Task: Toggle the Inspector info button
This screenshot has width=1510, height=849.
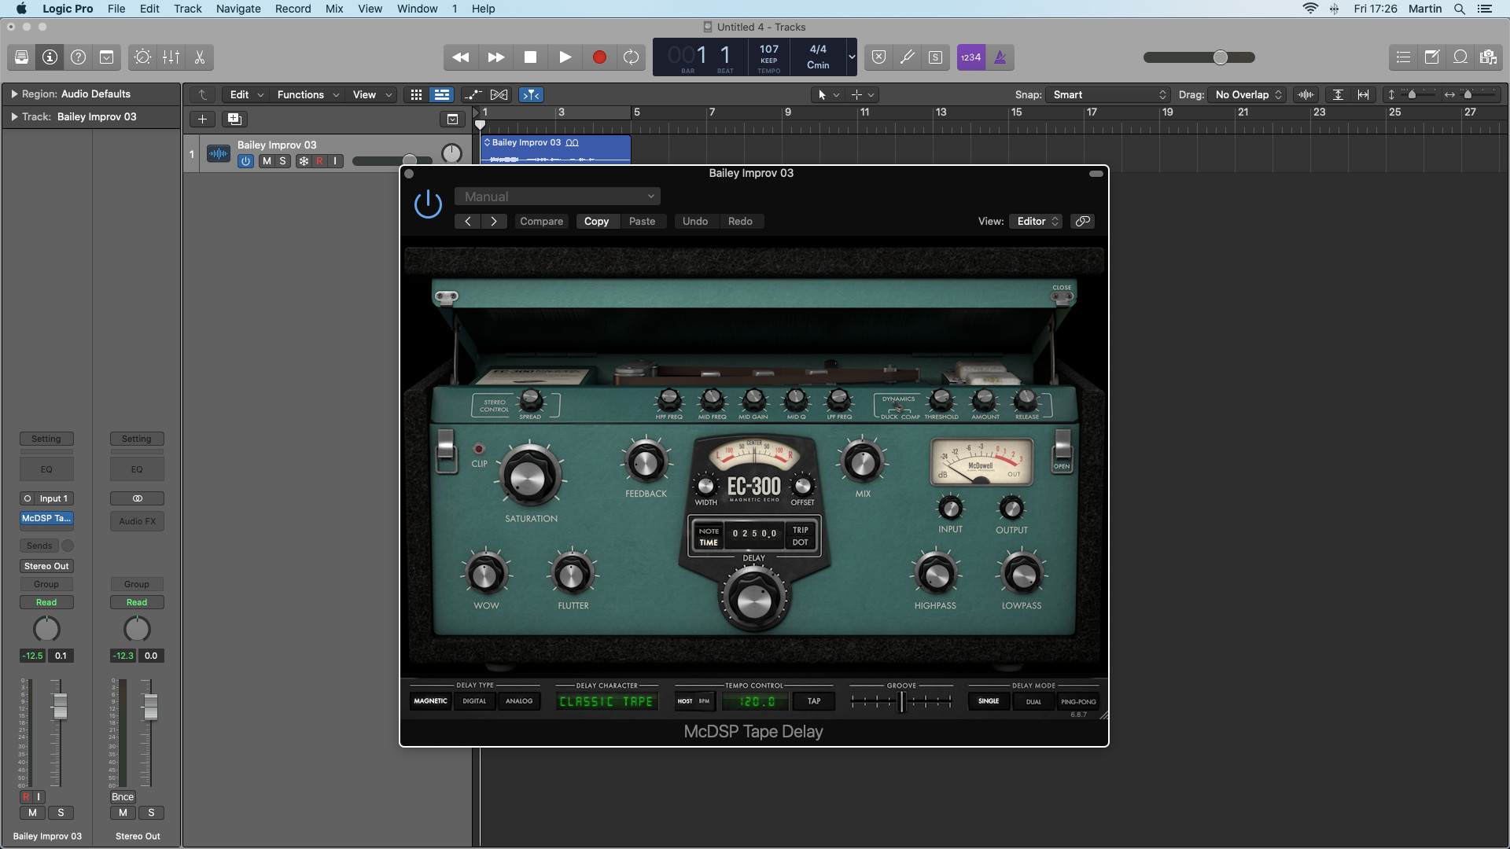Action: pos(50,57)
